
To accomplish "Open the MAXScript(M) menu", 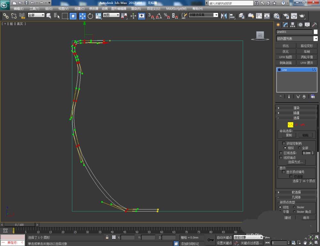I will click(x=176, y=9).
